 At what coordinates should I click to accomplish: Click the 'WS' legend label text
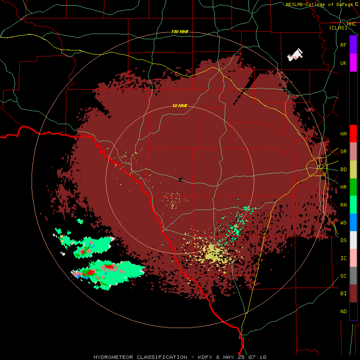[x=343, y=222]
